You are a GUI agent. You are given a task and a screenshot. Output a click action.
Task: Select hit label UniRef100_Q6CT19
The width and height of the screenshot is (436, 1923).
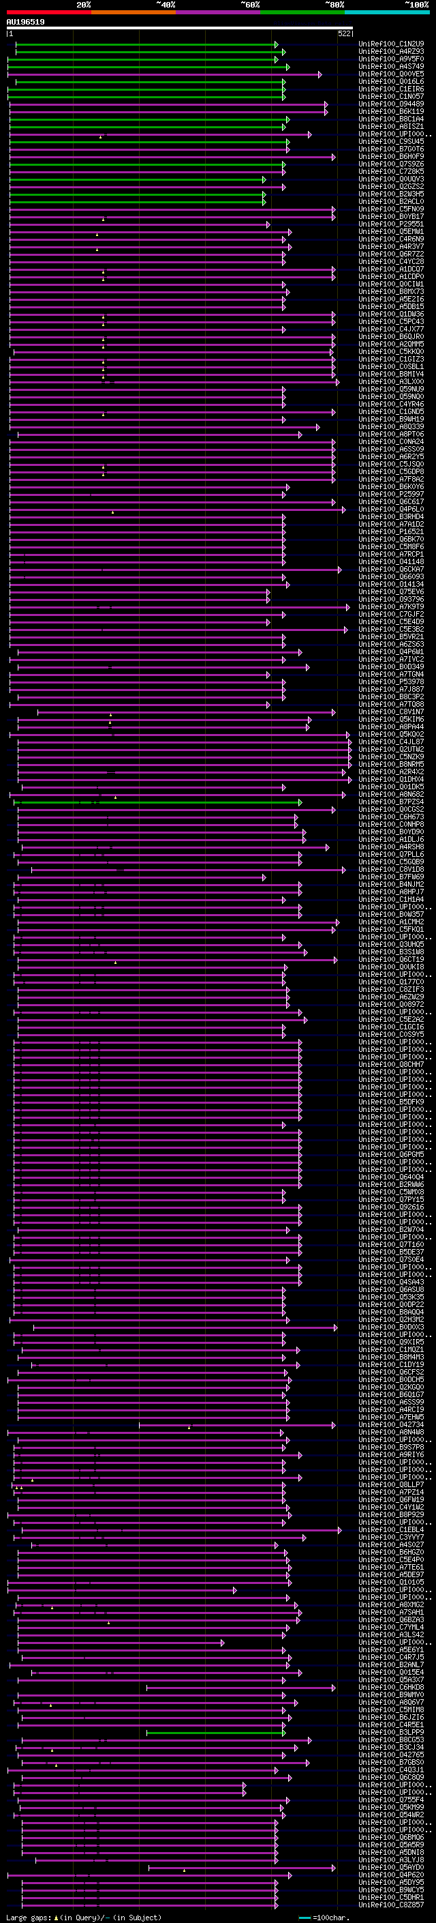[391, 960]
